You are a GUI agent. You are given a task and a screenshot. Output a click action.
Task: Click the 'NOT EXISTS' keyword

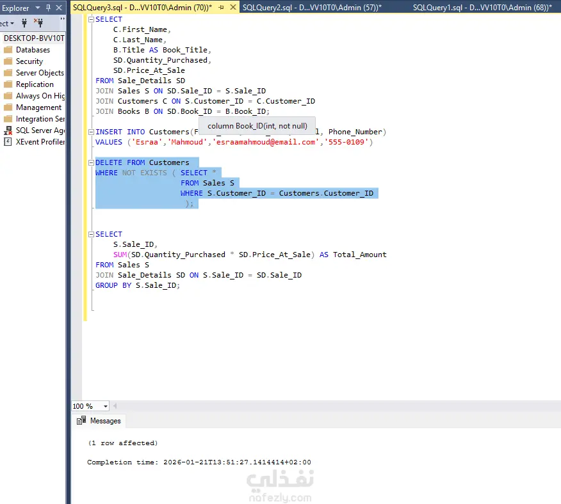click(x=145, y=173)
